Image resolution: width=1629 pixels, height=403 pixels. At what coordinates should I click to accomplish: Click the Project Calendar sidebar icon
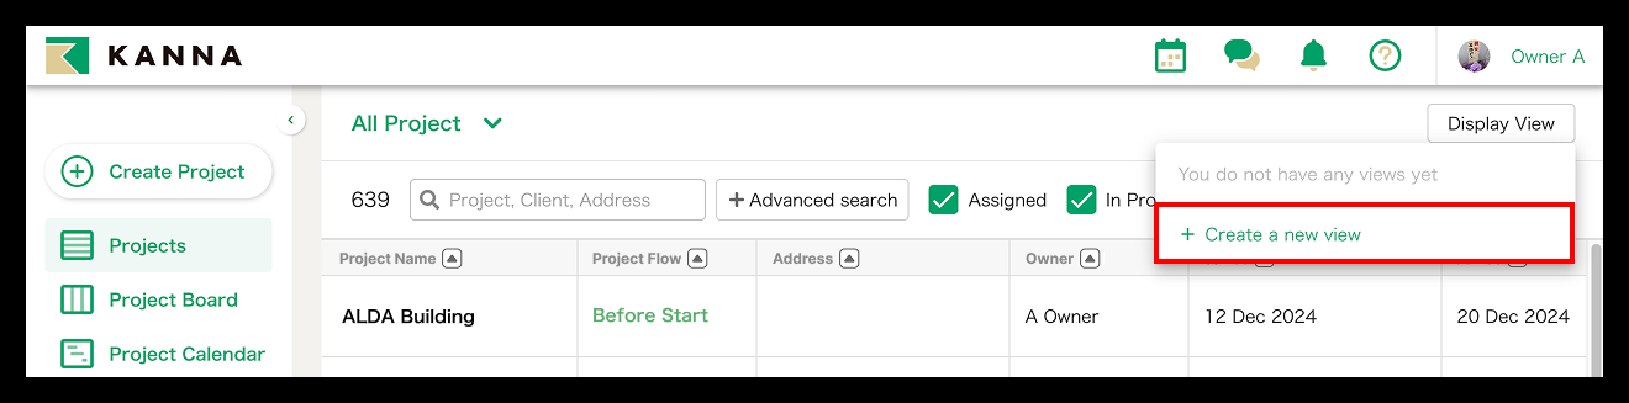coord(77,354)
